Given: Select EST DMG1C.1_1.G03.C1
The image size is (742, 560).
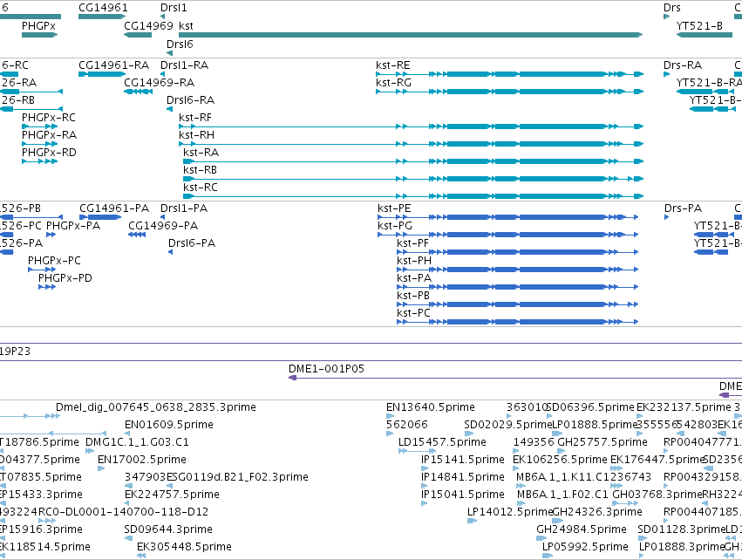Looking at the screenshot, I should point(137,442).
